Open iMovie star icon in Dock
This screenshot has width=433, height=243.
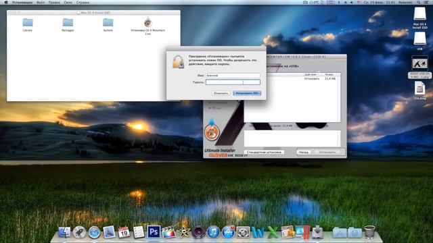point(183,232)
